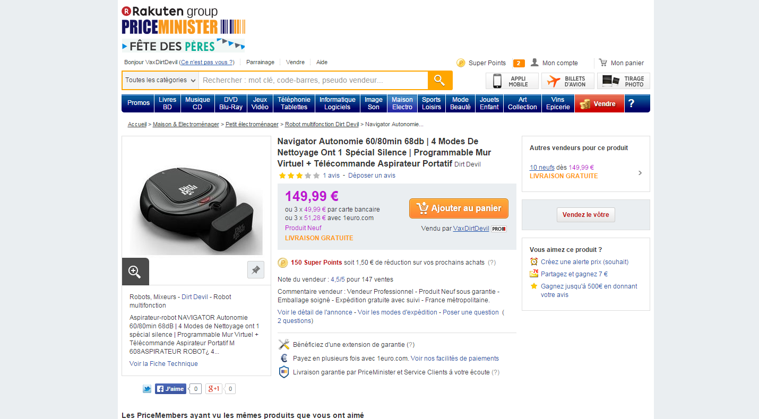Screen dimensions: 759x419
Task: Click the Billets d'avion airplane button
Action: (x=568, y=81)
